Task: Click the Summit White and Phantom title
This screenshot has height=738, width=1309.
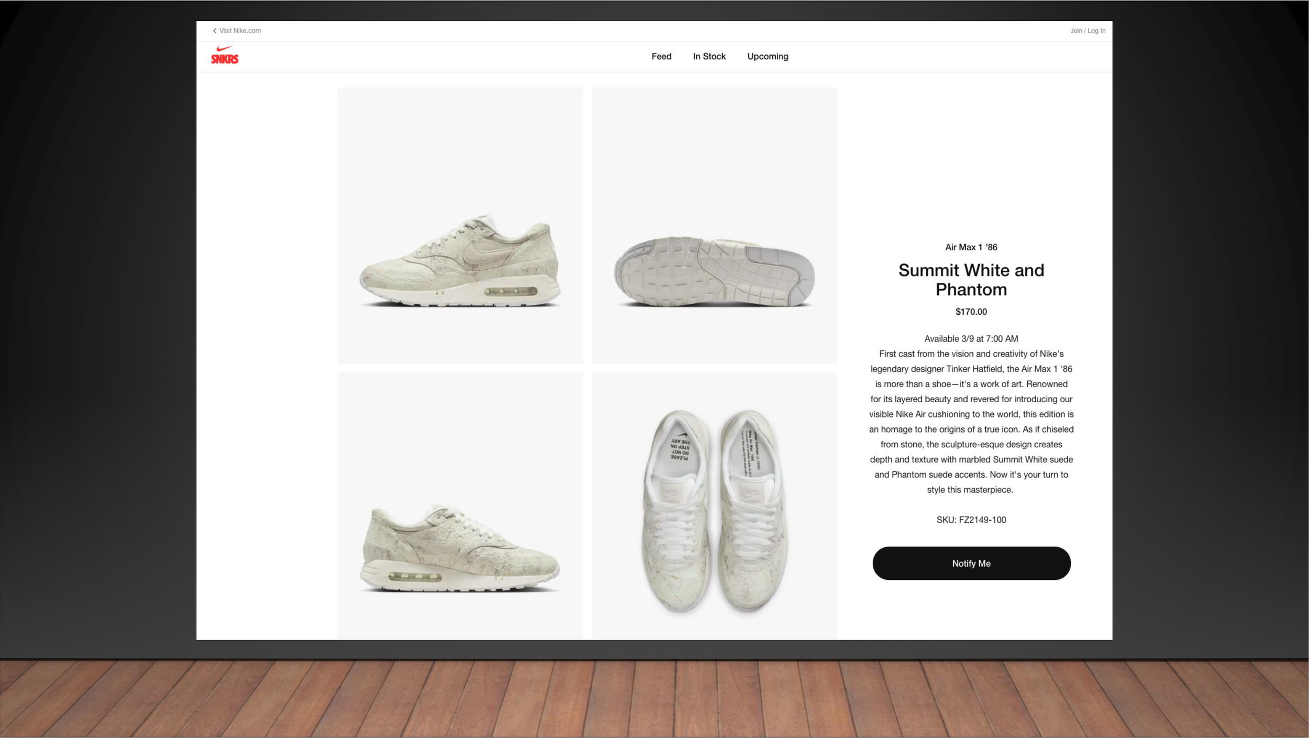Action: [971, 280]
